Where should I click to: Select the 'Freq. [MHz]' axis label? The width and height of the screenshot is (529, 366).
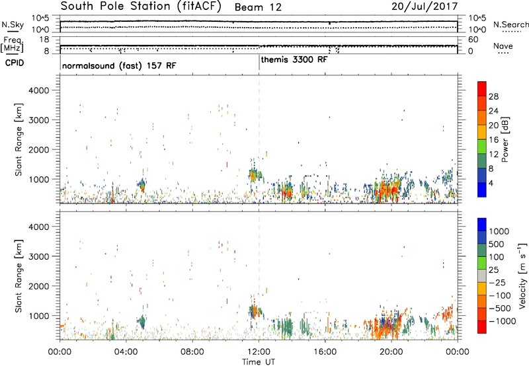12,44
